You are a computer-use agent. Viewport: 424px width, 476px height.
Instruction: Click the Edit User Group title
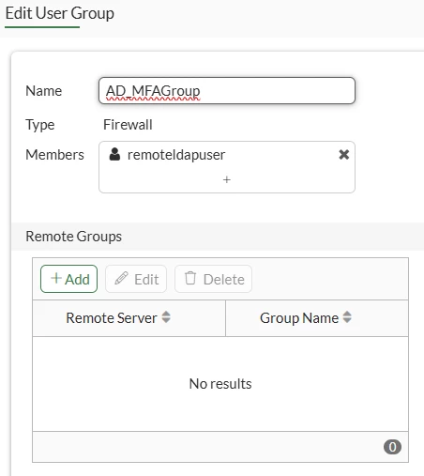click(x=60, y=13)
